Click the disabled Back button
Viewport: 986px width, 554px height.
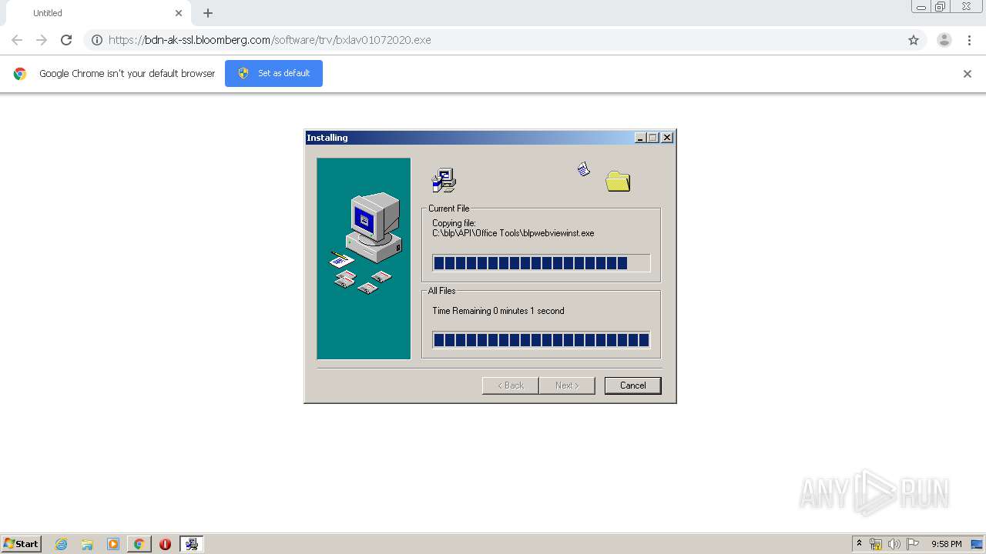510,385
